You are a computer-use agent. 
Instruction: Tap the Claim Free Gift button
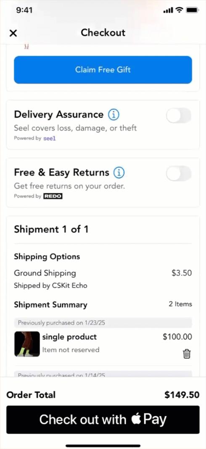(103, 70)
